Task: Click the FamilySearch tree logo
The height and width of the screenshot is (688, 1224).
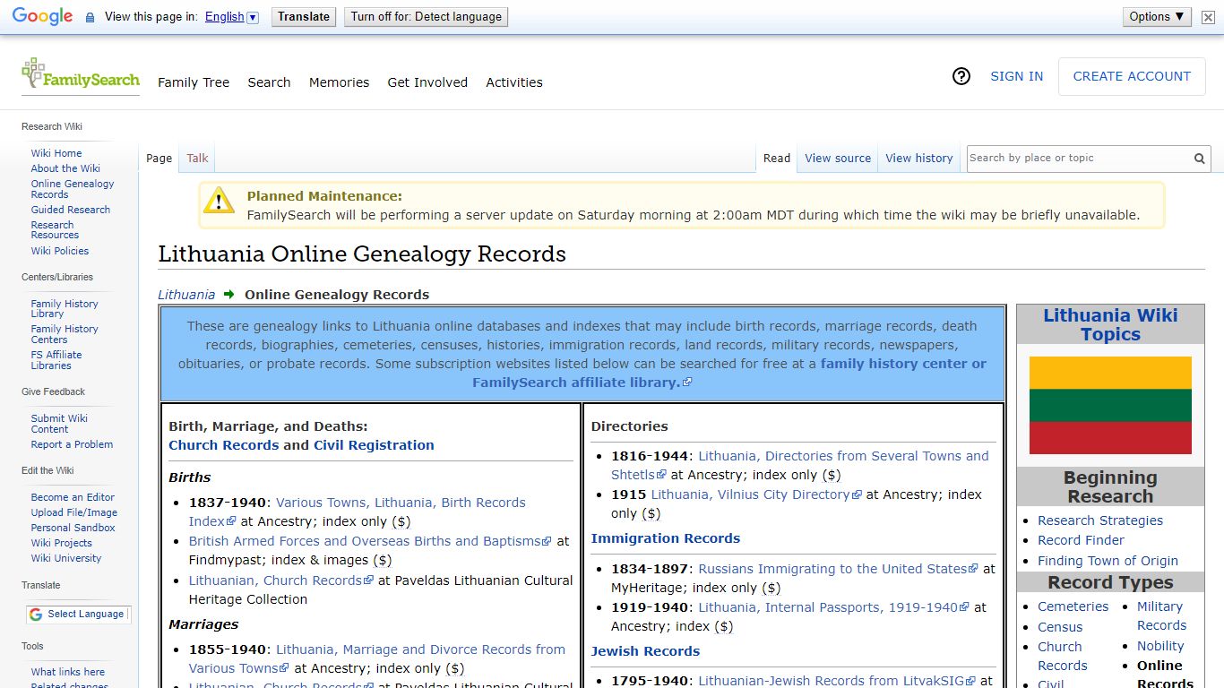Action: click(80, 75)
